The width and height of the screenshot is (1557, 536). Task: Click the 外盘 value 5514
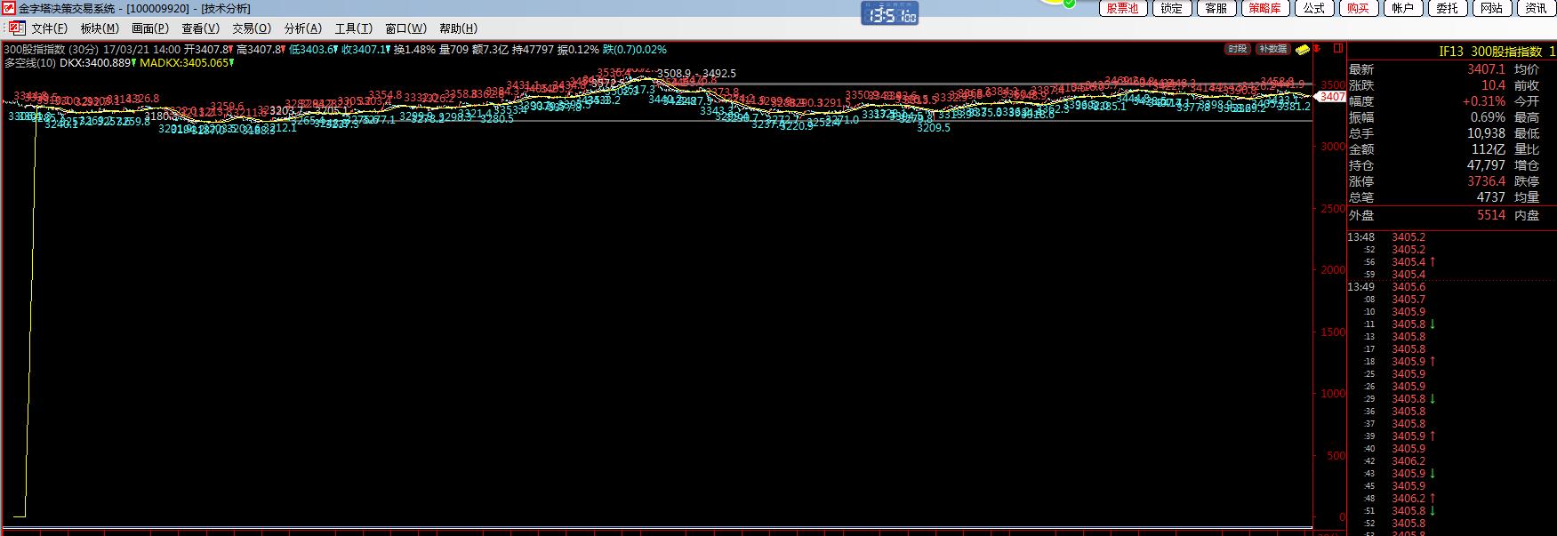[1491, 215]
